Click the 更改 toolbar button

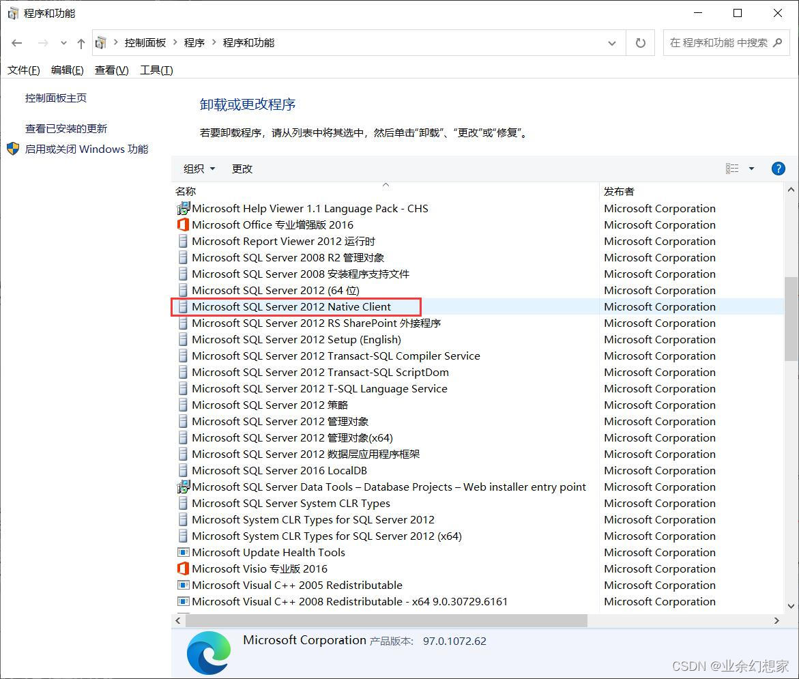242,169
